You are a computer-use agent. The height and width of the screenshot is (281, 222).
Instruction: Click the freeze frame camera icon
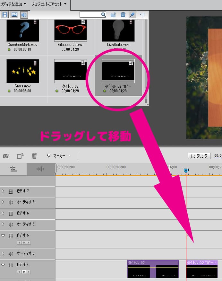tap(6, 156)
